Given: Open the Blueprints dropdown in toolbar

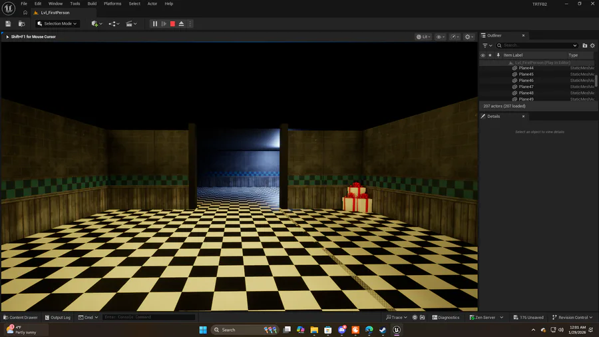Looking at the screenshot, I should [114, 24].
